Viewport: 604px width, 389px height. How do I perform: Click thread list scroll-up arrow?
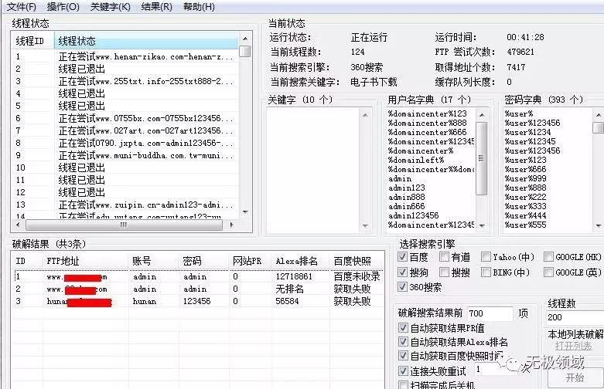tap(245, 39)
